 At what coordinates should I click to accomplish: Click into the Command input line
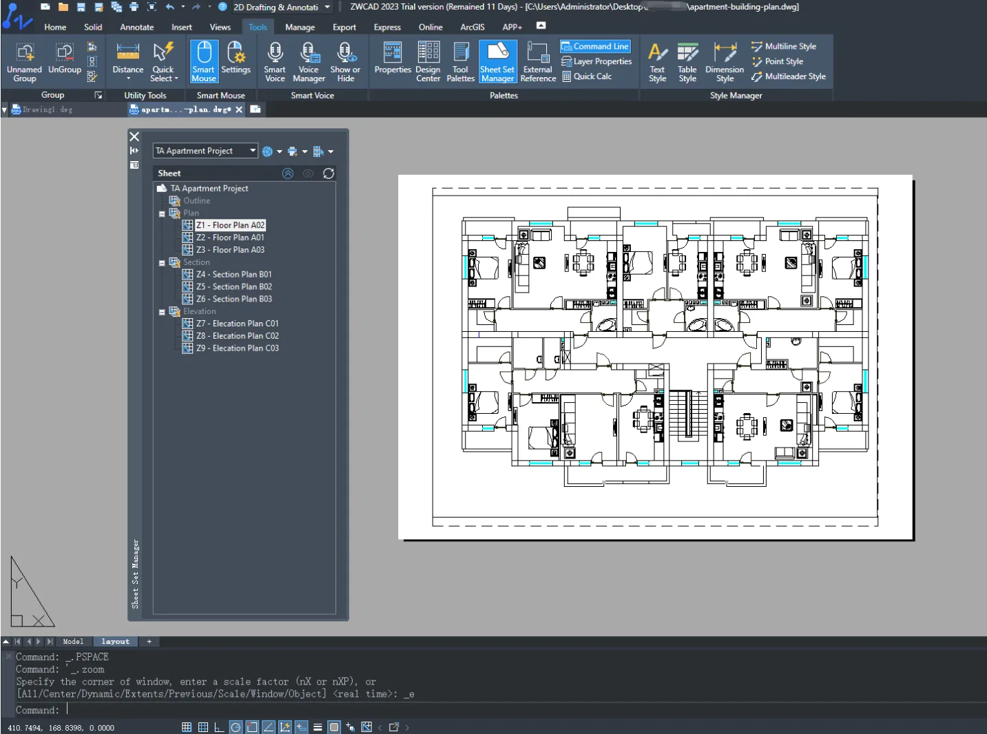point(482,710)
